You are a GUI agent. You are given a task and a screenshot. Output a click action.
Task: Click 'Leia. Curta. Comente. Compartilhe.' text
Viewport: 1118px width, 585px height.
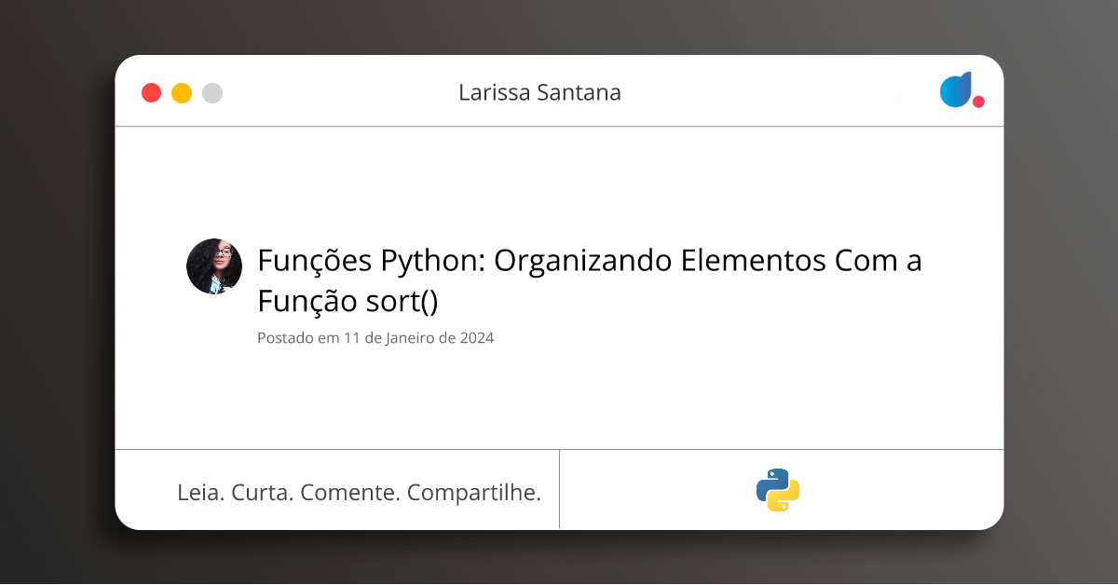360,492
